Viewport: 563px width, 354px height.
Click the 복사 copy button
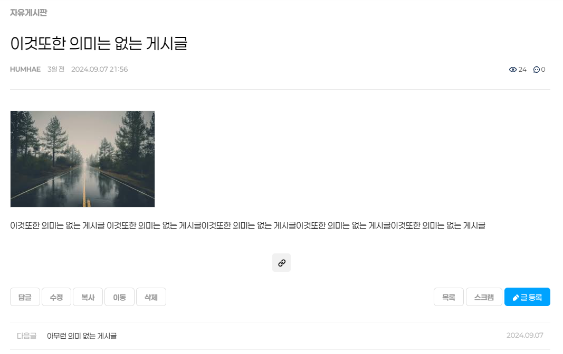click(x=88, y=297)
